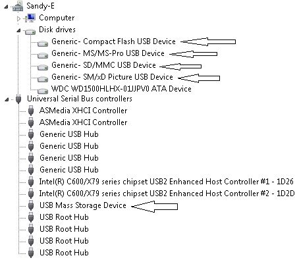Click the Computer node monitor icon
Image resolution: width=297 pixels, height=260 pixels.
30,18
